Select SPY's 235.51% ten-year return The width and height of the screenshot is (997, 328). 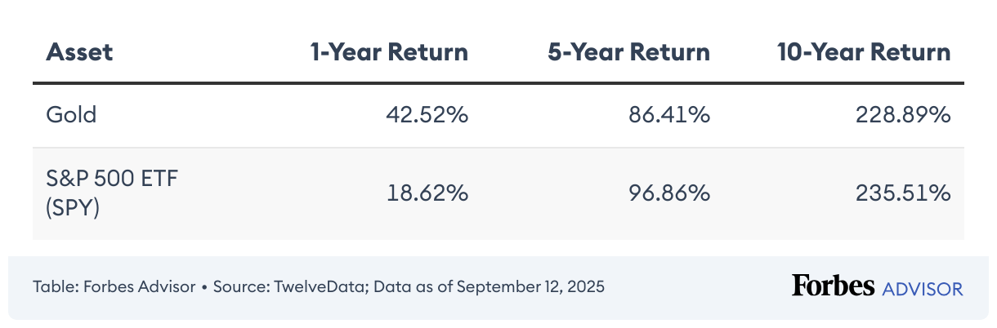pos(902,194)
